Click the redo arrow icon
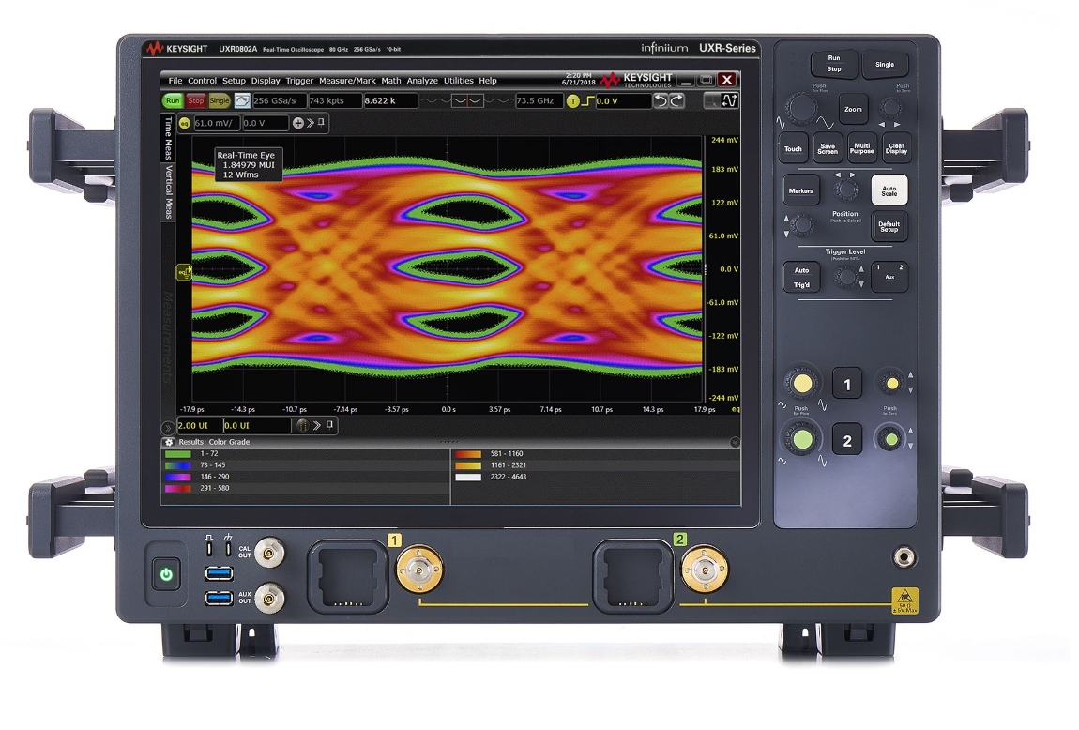The height and width of the screenshot is (730, 1079). pos(676,100)
